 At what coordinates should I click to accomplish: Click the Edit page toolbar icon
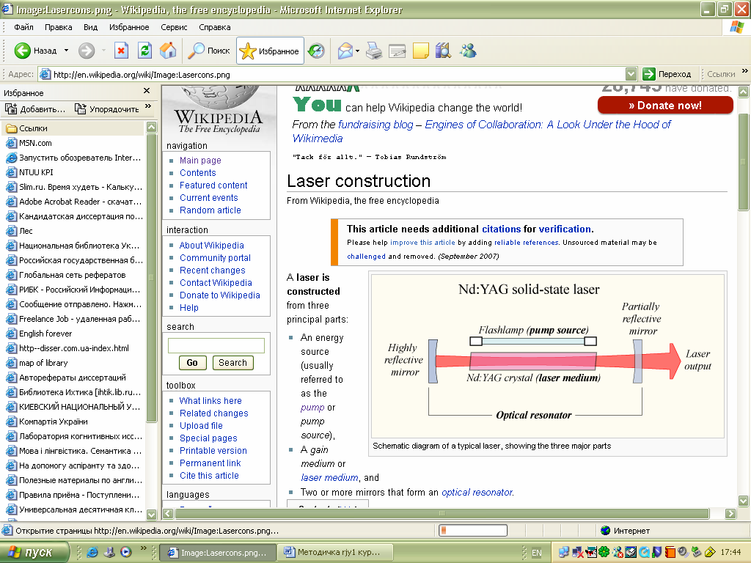[x=397, y=51]
